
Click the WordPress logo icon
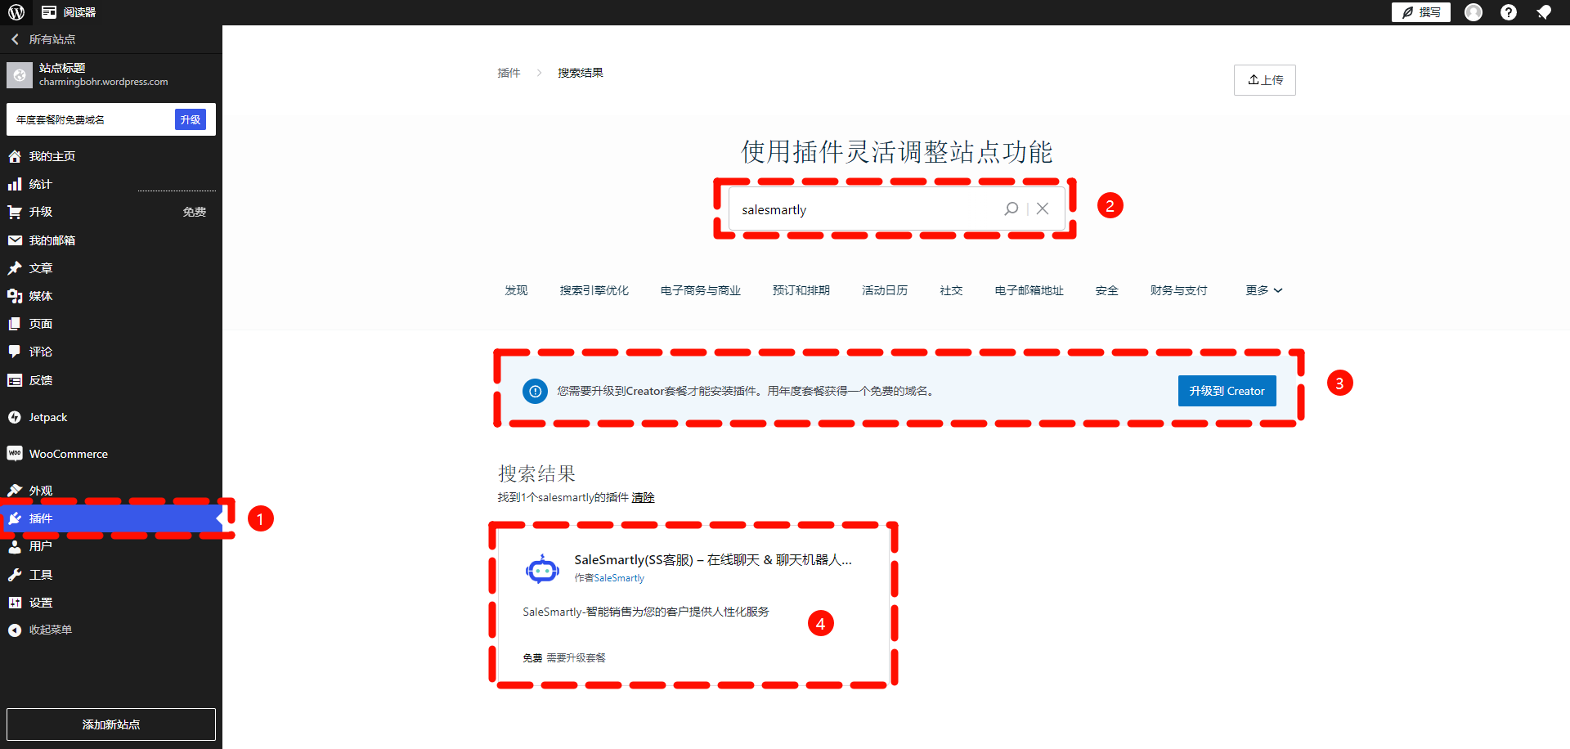tap(16, 12)
